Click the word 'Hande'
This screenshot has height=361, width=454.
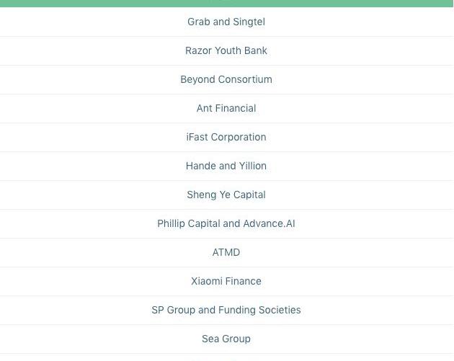point(201,166)
